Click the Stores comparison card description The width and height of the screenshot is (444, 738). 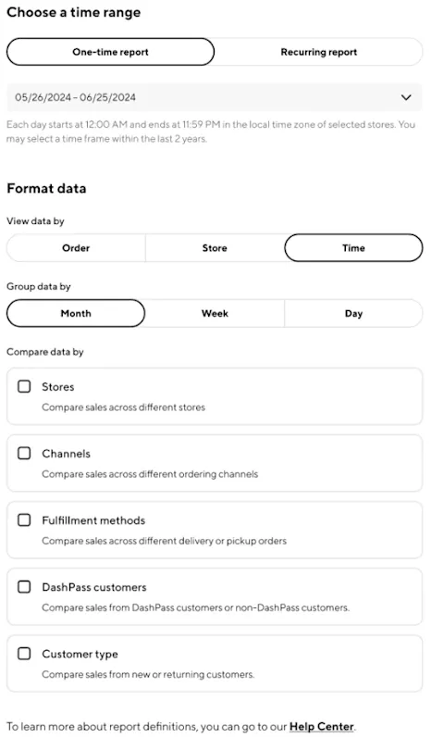pyautogui.click(x=123, y=407)
